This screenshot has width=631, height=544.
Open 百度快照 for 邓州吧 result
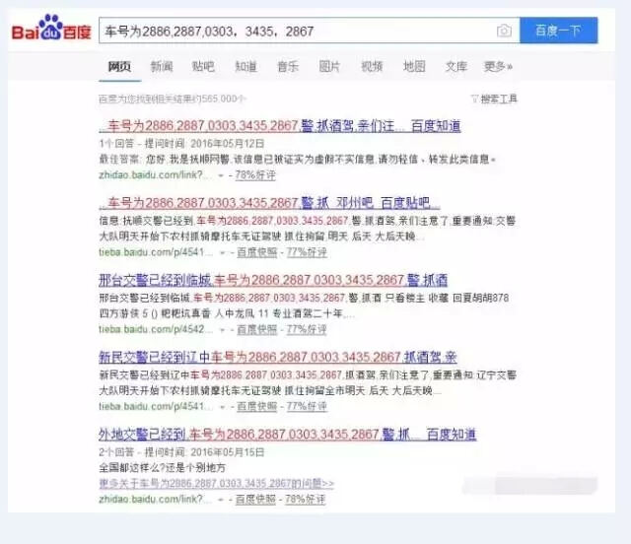tap(257, 252)
